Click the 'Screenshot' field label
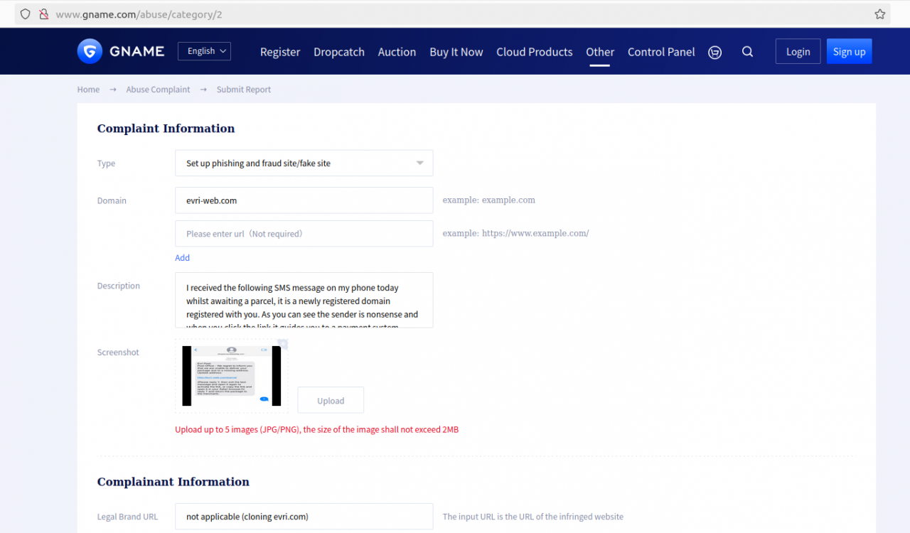This screenshot has width=910, height=533. click(118, 352)
